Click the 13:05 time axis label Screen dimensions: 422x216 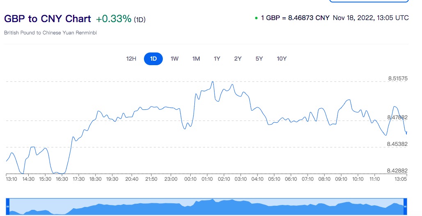401,179
